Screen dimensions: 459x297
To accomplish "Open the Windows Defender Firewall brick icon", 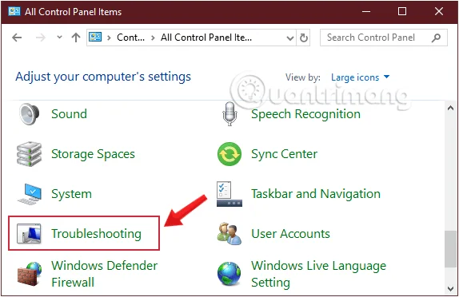I will tap(29, 274).
